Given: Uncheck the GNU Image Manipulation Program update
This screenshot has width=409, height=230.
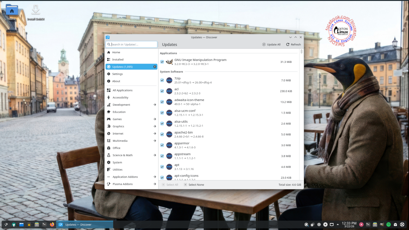Looking at the screenshot, I should pyautogui.click(x=162, y=62).
